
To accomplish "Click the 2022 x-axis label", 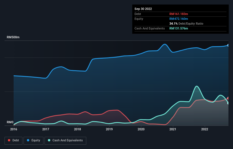I will click(205, 129).
